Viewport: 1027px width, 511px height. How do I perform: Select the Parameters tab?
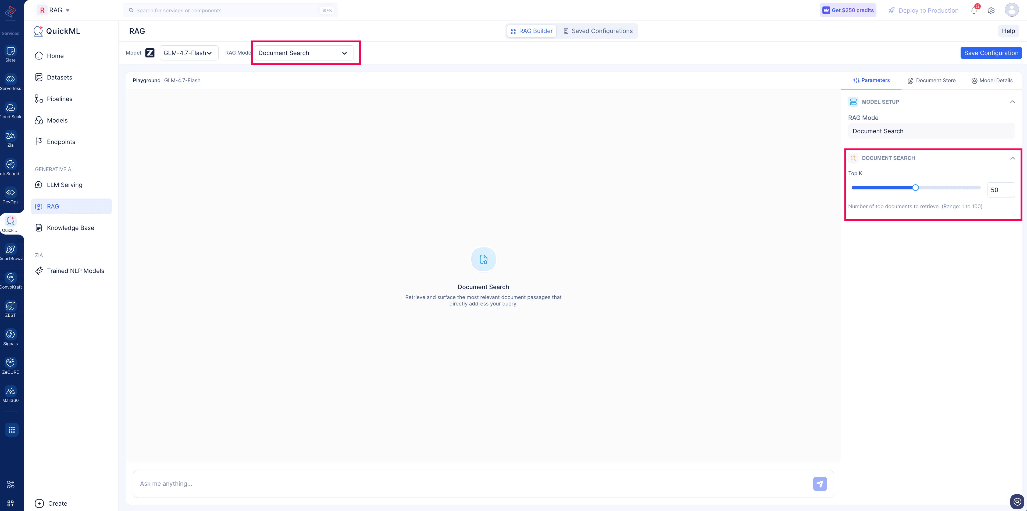click(871, 80)
